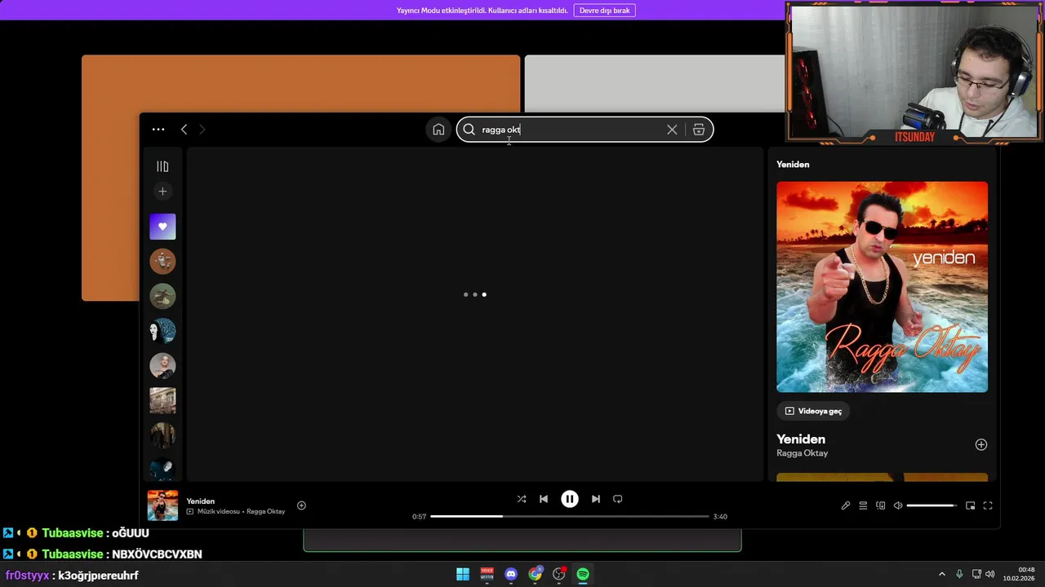Click the now playing cover thumbnail
The height and width of the screenshot is (587, 1045).
point(162,505)
